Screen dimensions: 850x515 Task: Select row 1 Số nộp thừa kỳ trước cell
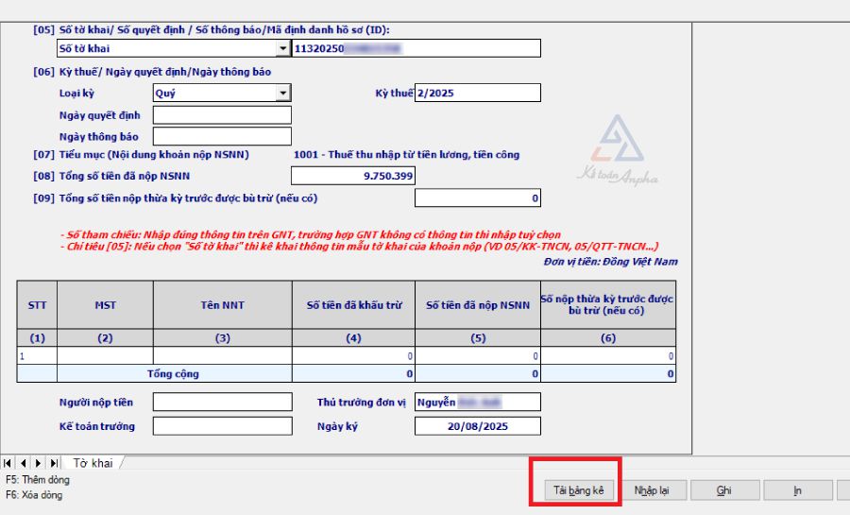[608, 356]
